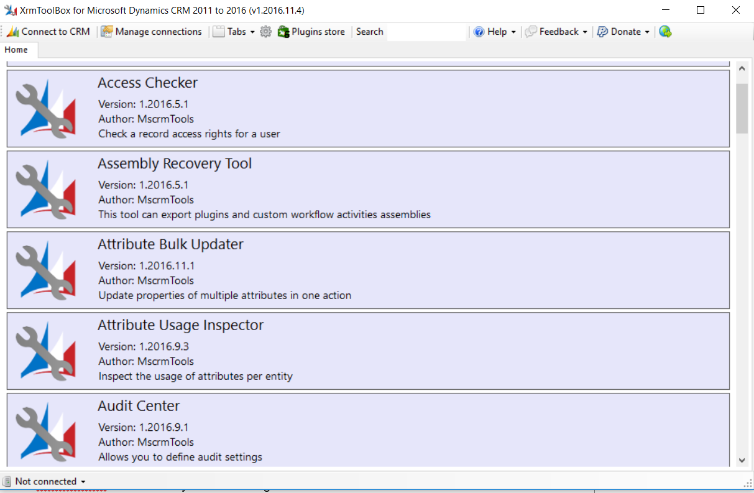Viewport: 754px width, 493px height.
Task: Expand the Feedback dropdown arrow
Action: (585, 32)
